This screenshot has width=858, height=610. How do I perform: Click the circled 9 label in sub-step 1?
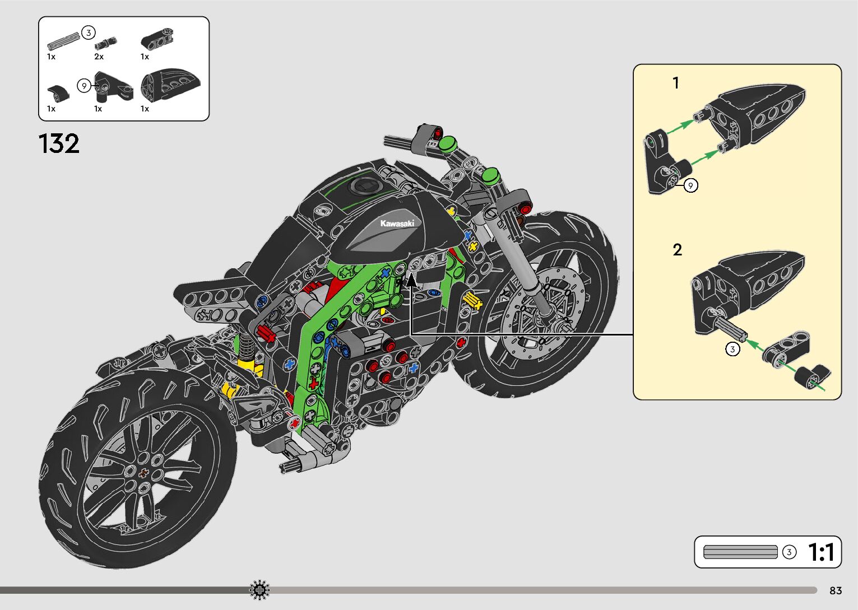(691, 185)
